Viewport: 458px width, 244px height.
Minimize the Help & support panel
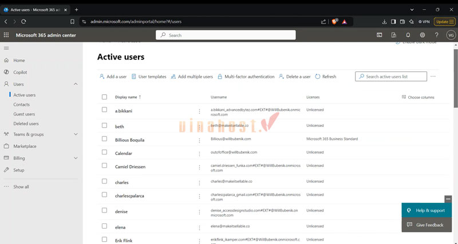point(448,199)
